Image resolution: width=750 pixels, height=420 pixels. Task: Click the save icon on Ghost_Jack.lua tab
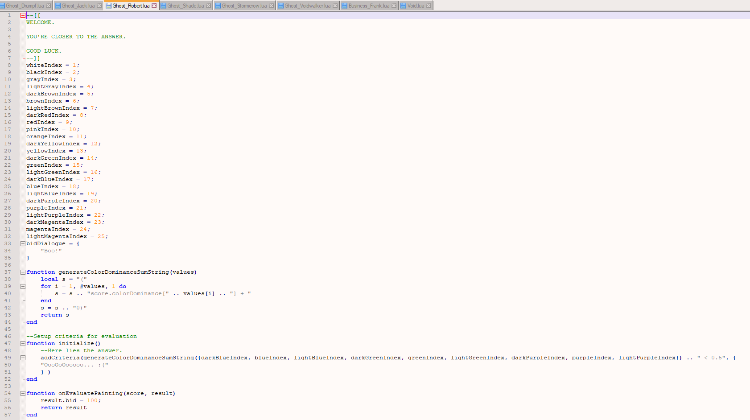[58, 6]
